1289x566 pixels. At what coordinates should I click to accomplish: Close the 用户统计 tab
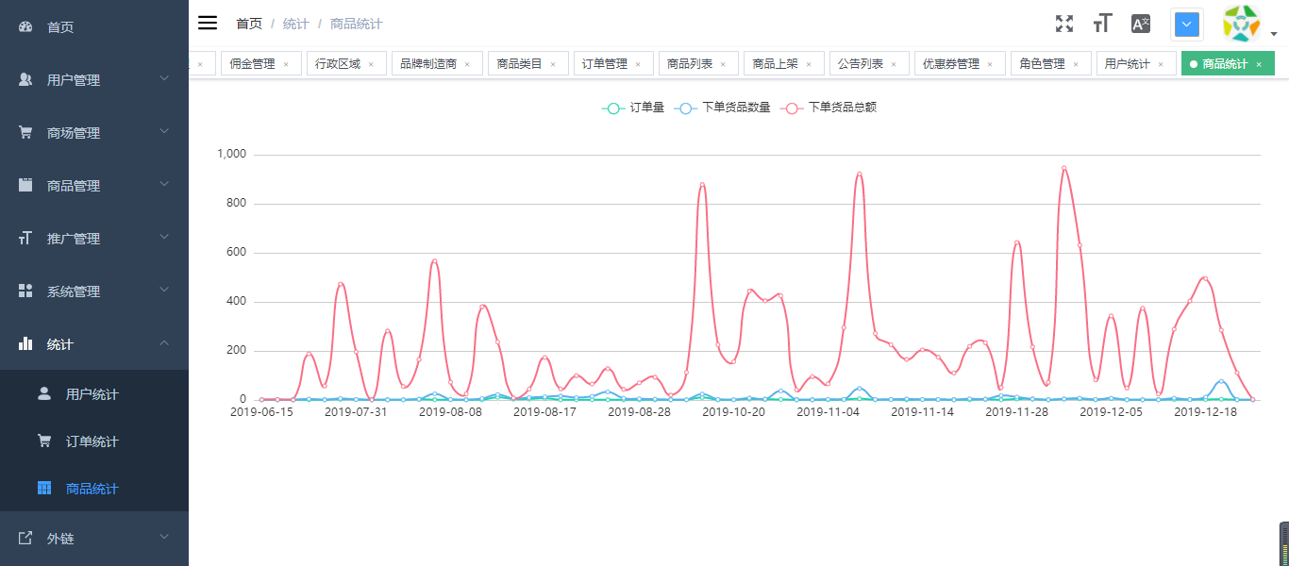point(1161,64)
